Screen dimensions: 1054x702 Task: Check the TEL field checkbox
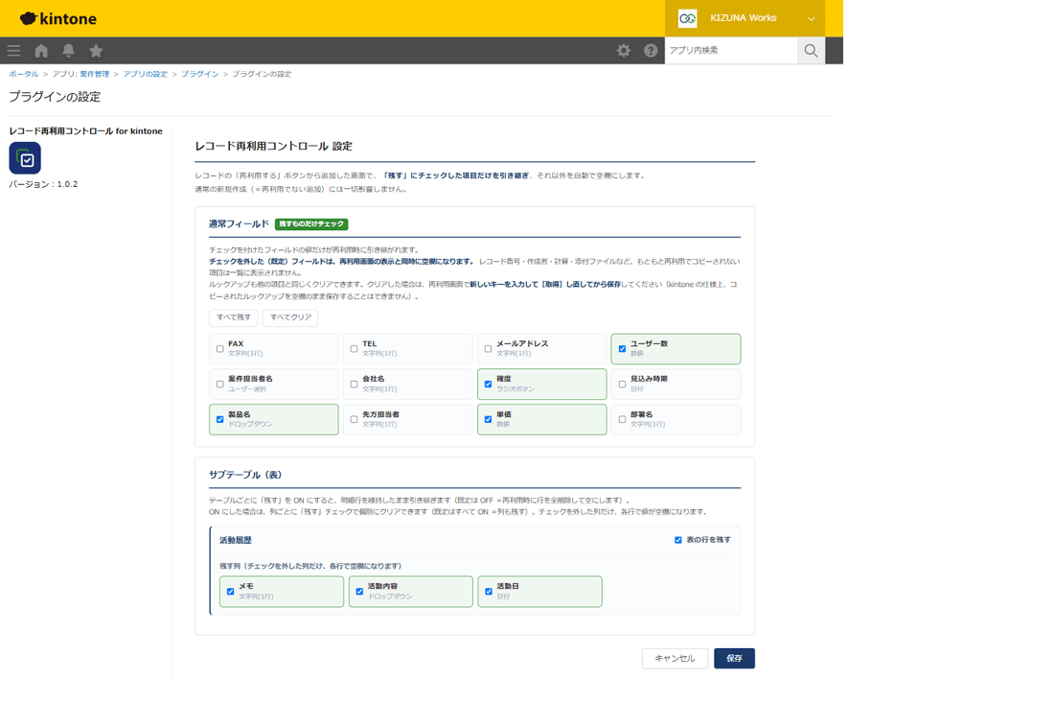[355, 349]
